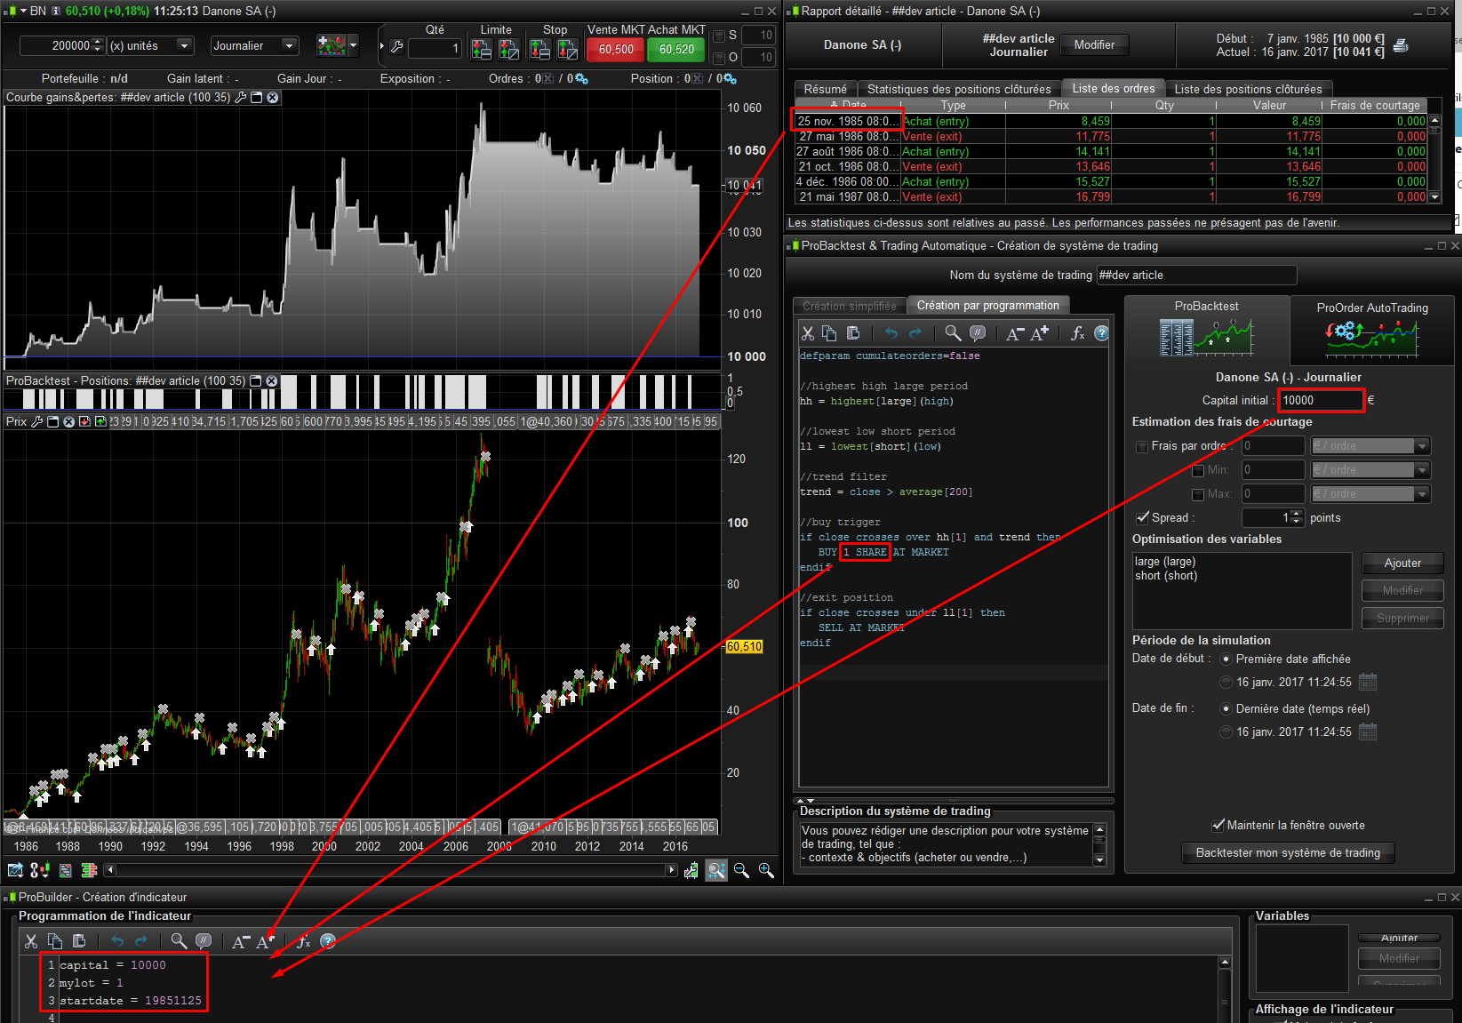This screenshot has width=1462, height=1023.
Task: Zoom out on the price chart
Action: click(x=741, y=871)
